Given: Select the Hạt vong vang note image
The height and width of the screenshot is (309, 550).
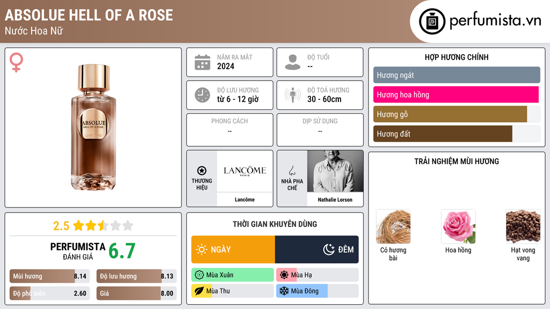Looking at the screenshot, I should 523,227.
